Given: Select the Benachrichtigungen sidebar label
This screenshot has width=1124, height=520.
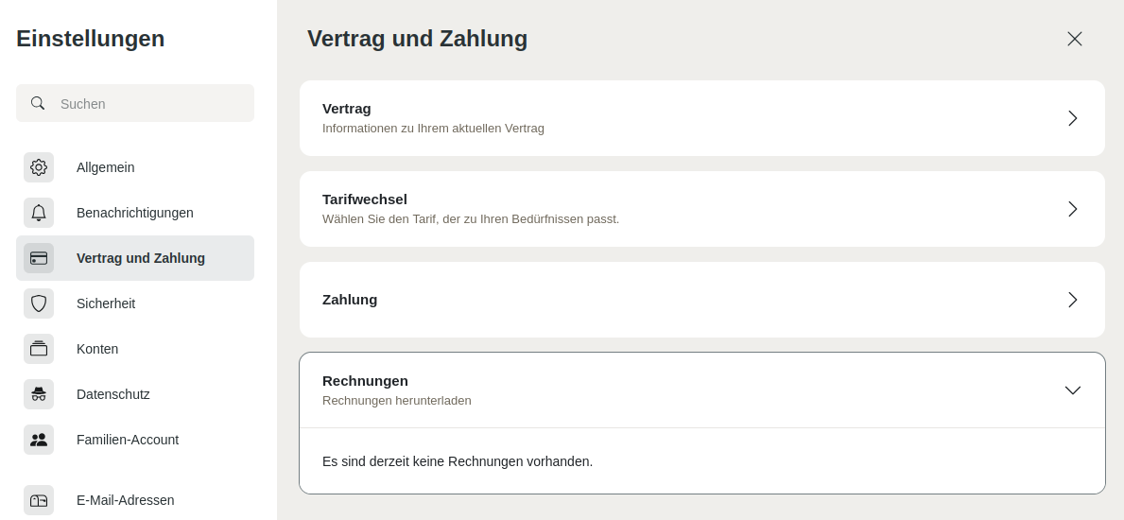Looking at the screenshot, I should coord(135,213).
